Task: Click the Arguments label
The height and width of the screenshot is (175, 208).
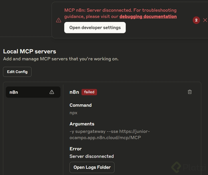Action: pyautogui.click(x=82, y=124)
